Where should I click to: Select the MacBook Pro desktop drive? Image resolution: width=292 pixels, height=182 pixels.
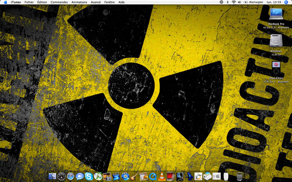(x=276, y=14)
